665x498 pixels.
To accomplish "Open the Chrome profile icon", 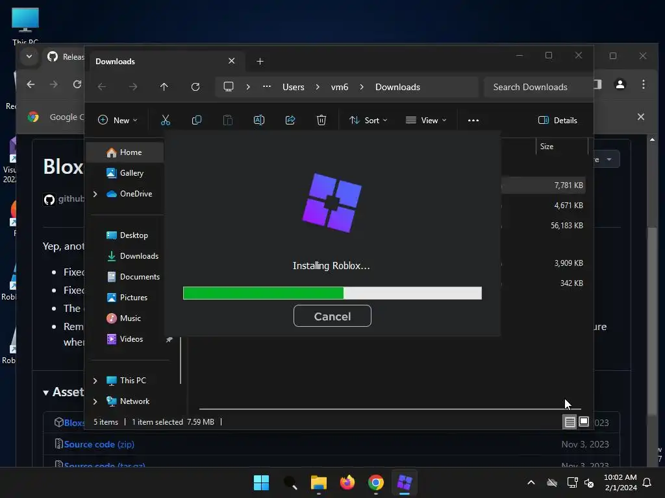I will 620,84.
